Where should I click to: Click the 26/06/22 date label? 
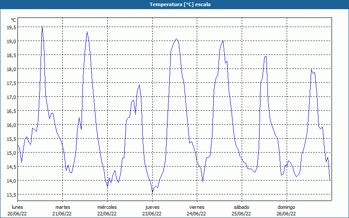coord(286,214)
